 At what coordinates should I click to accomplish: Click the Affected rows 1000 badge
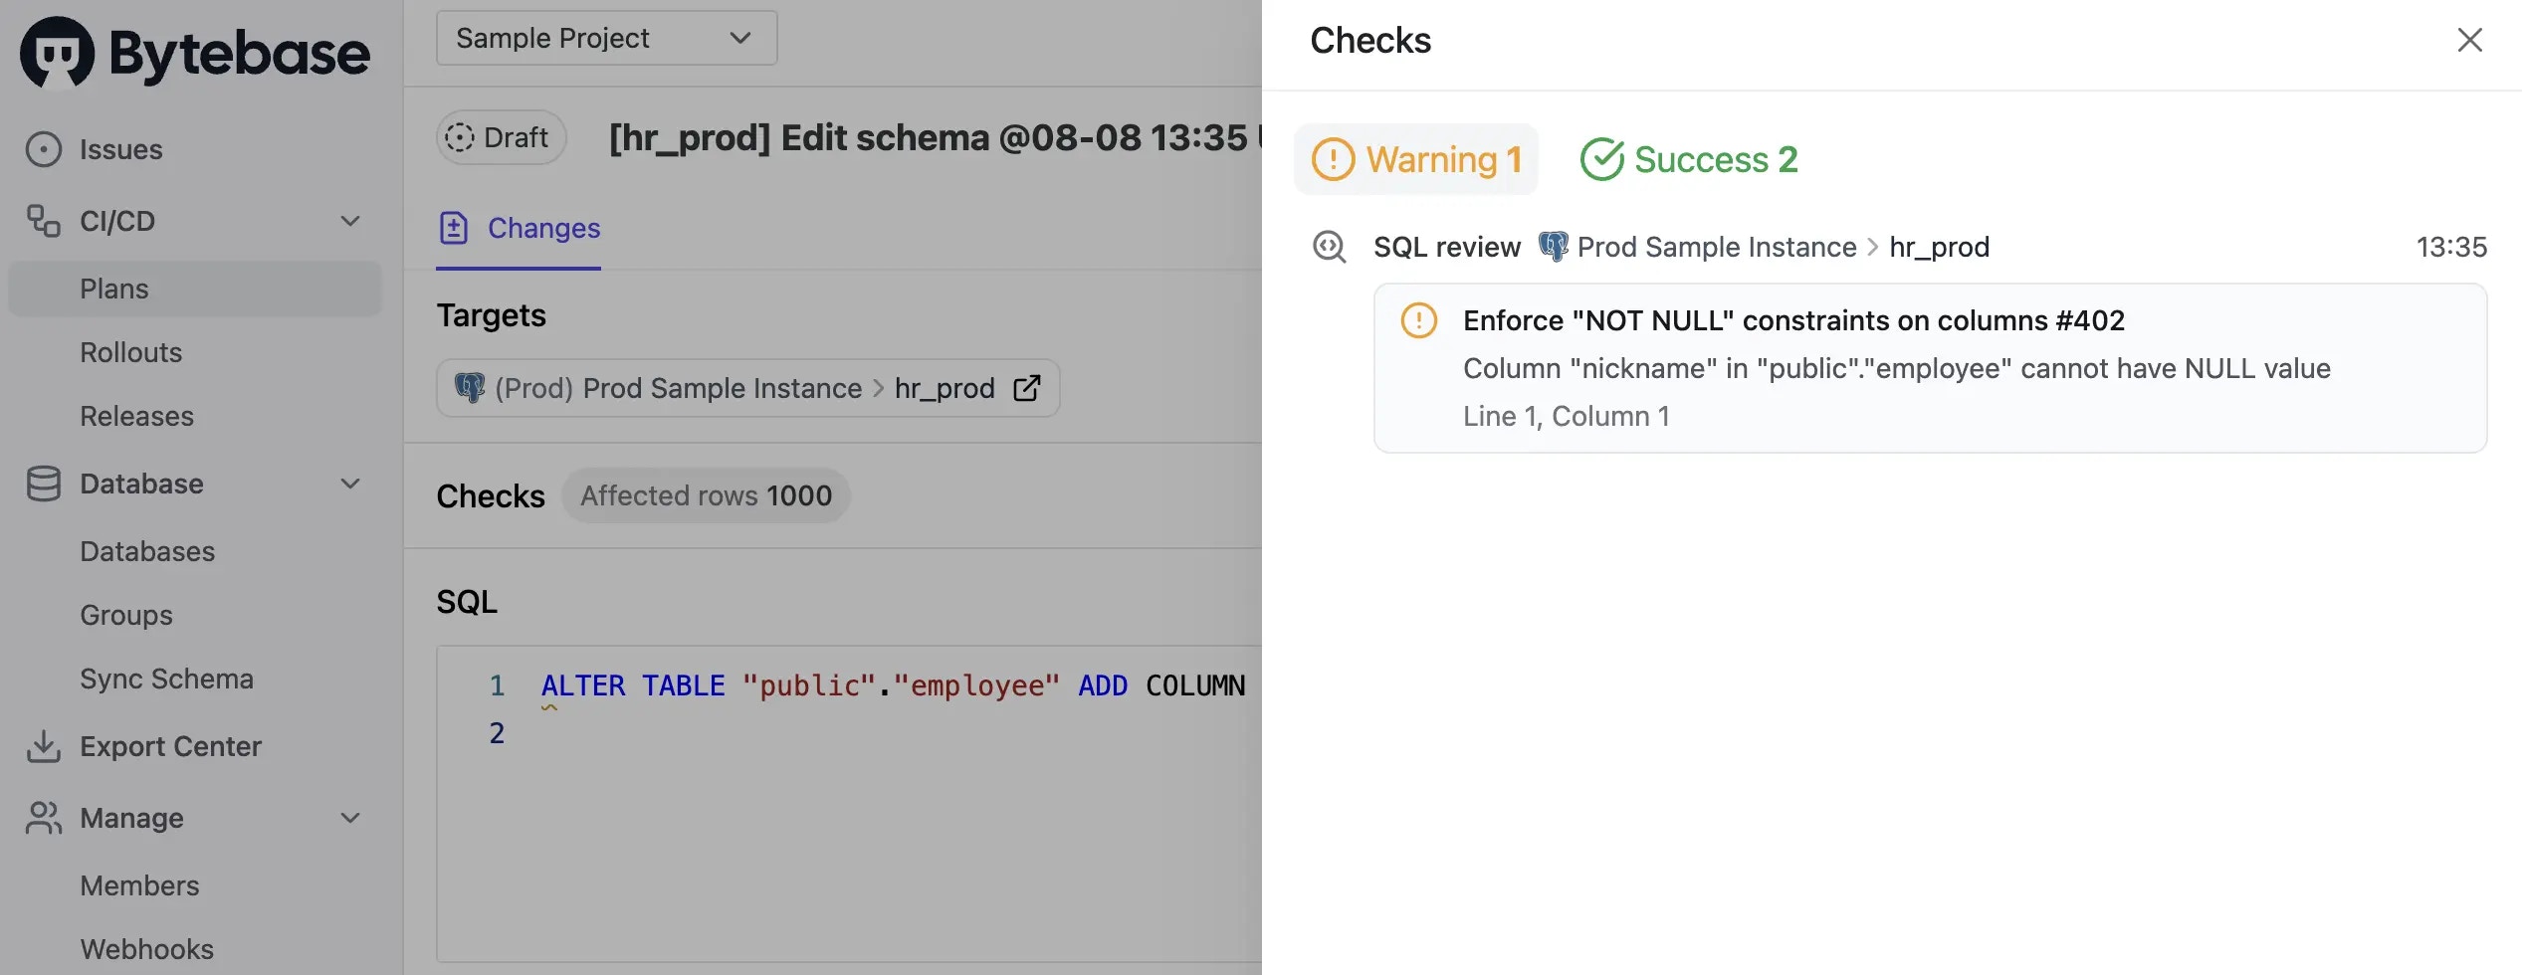[x=706, y=495]
